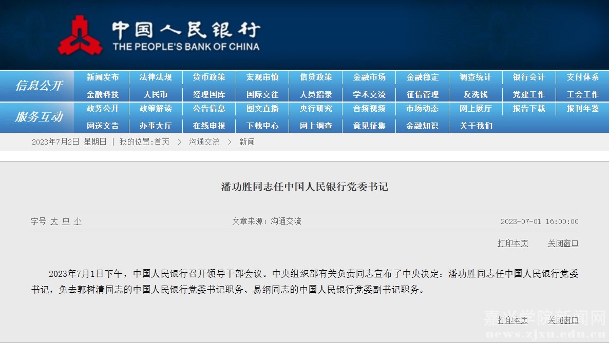Select 金融市场 in the navigation bar
This screenshot has width=609, height=343.
pos(369,77)
